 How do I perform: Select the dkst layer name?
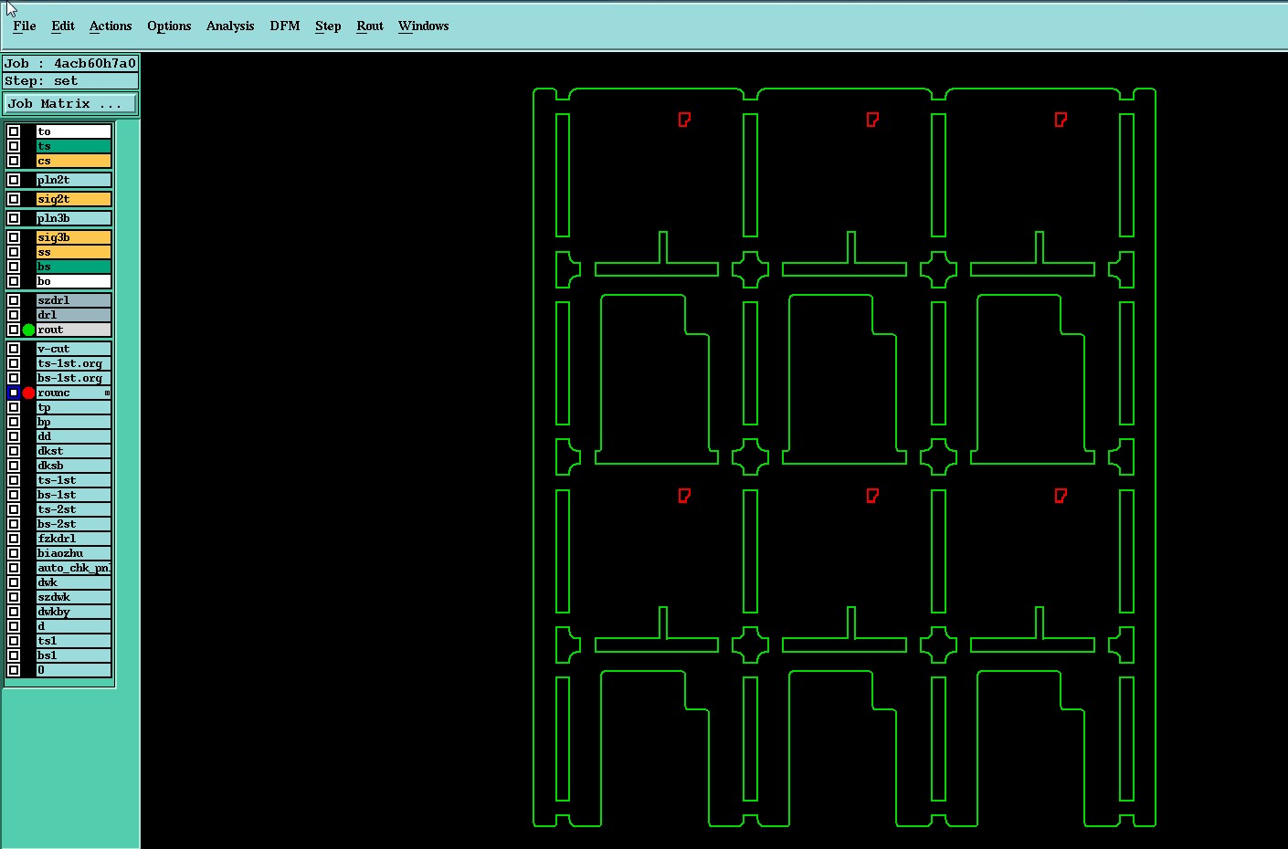tap(73, 451)
